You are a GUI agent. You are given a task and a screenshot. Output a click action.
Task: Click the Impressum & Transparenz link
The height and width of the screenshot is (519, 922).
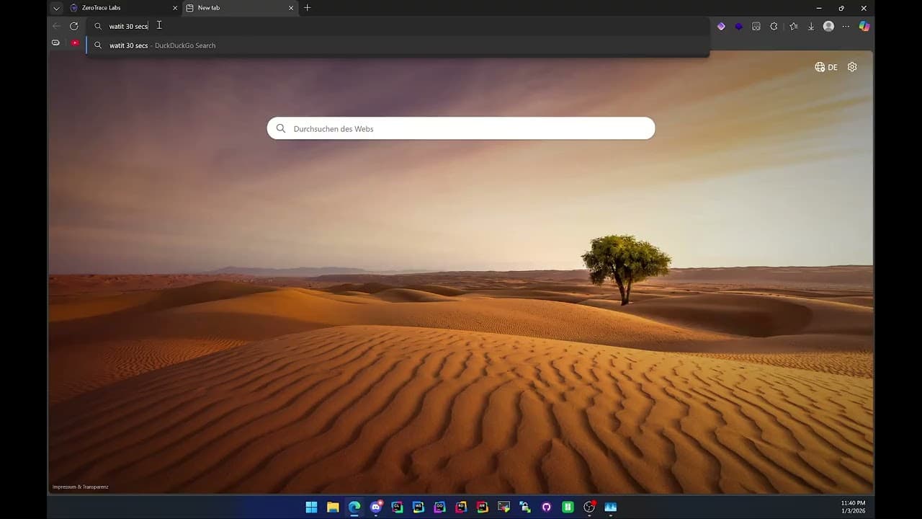[80, 487]
